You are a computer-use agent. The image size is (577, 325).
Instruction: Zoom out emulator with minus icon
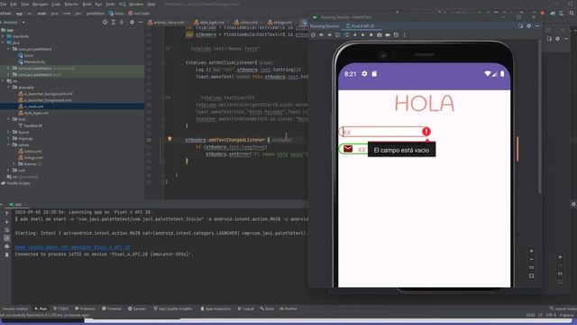pyautogui.click(x=531, y=259)
